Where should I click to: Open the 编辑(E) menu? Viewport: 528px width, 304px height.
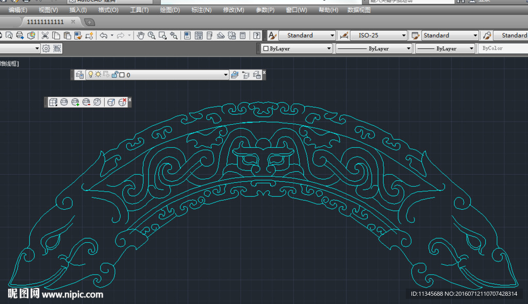pyautogui.click(x=18, y=10)
